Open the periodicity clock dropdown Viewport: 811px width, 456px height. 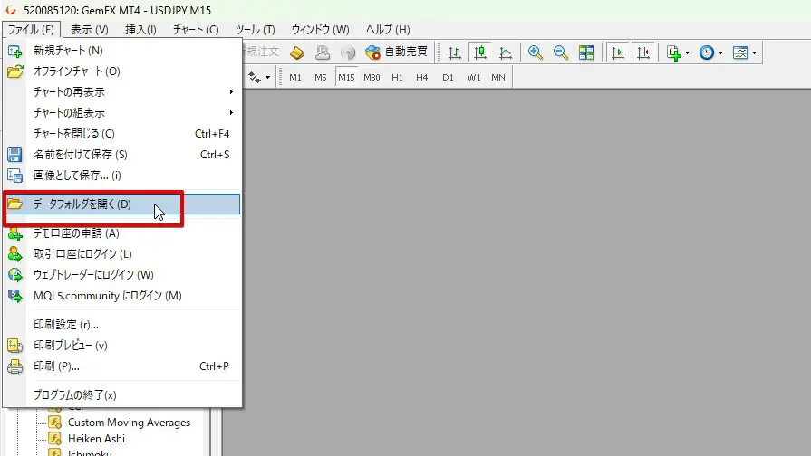tap(711, 52)
